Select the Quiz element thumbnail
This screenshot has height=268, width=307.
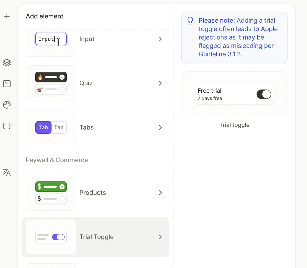[51, 83]
